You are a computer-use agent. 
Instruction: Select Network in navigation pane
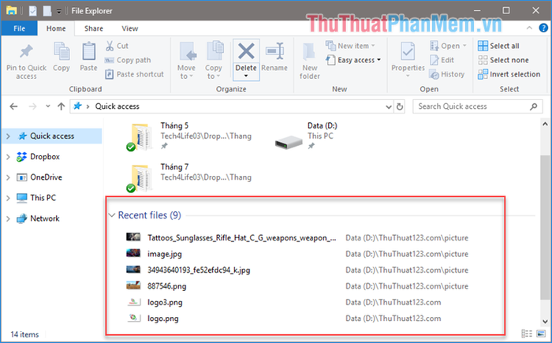[45, 218]
